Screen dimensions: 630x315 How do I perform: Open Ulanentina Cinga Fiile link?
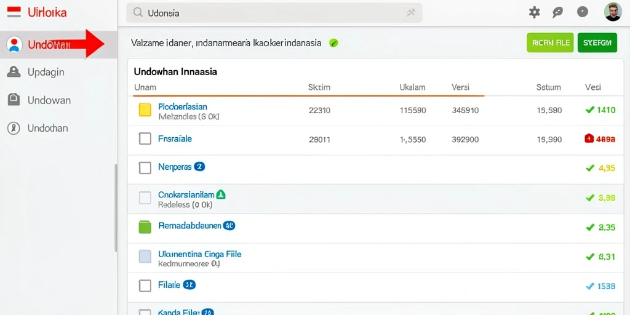coord(200,254)
